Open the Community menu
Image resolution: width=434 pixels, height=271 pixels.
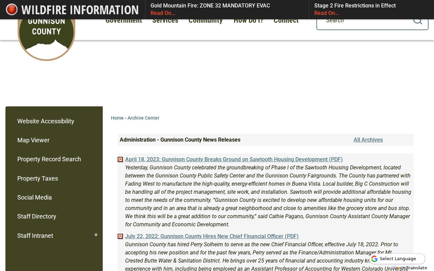coord(205,21)
